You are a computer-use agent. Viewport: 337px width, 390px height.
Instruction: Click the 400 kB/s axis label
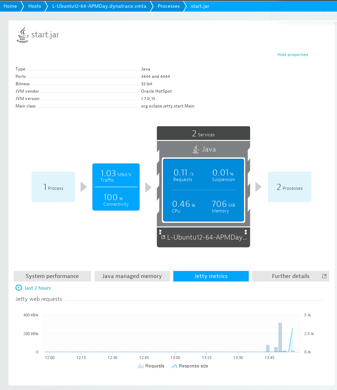pyautogui.click(x=31, y=315)
